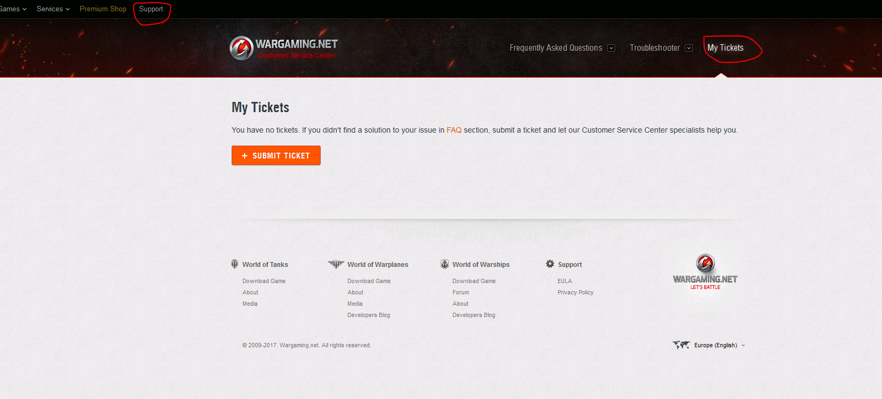This screenshot has width=882, height=399.
Task: Click the Submit Ticket button
Action: [276, 155]
